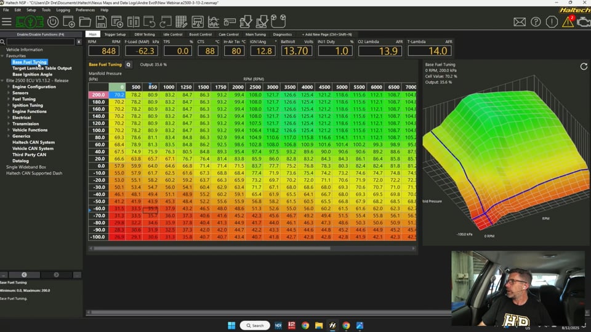Switch to the Cam Control tab
The height and width of the screenshot is (332, 591).
coord(228,34)
